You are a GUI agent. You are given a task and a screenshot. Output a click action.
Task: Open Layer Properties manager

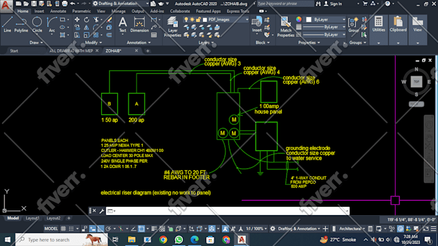coord(173,26)
